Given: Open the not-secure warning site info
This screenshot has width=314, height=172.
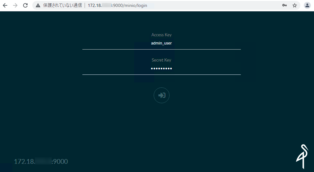Looking at the screenshot, I should (x=38, y=5).
